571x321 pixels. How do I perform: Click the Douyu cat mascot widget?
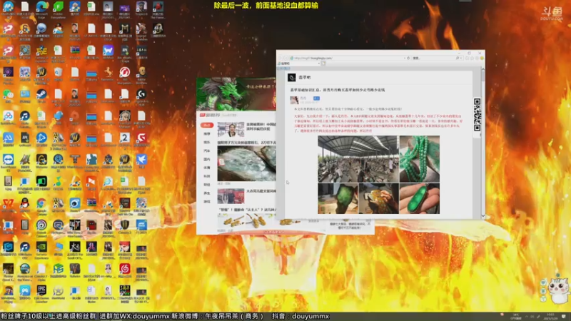557,290
